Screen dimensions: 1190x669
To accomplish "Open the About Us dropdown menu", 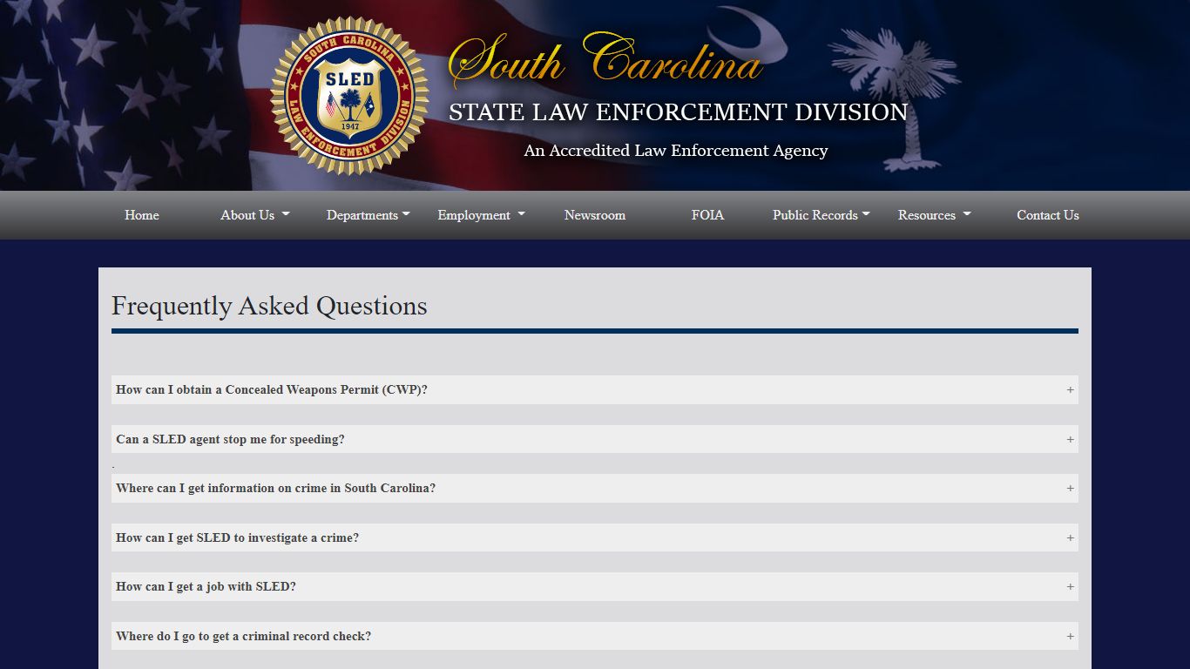I will click(255, 215).
